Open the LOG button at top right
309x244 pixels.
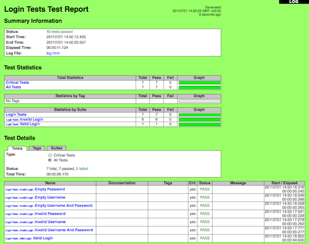click(x=294, y=2)
